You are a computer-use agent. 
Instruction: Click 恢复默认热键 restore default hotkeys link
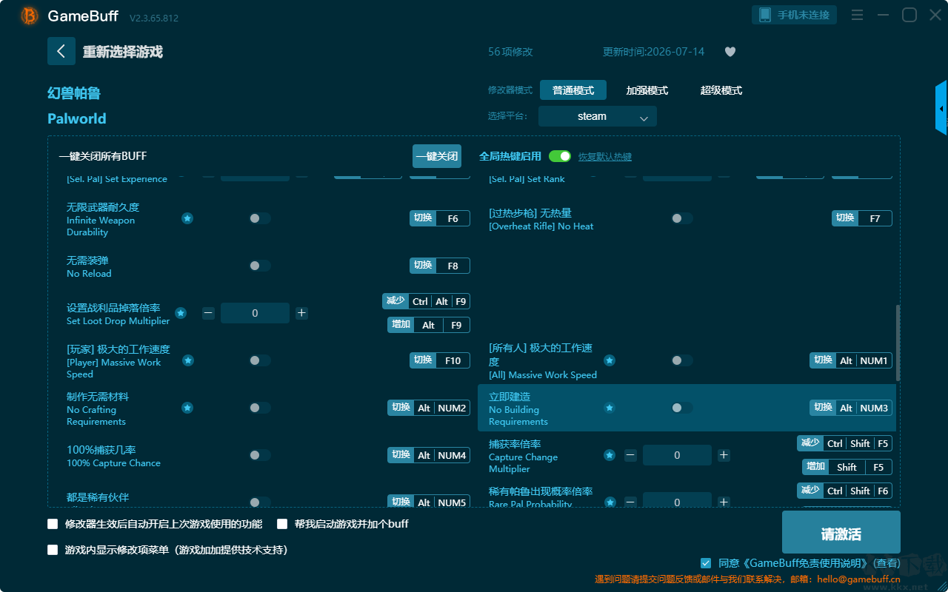coord(605,157)
